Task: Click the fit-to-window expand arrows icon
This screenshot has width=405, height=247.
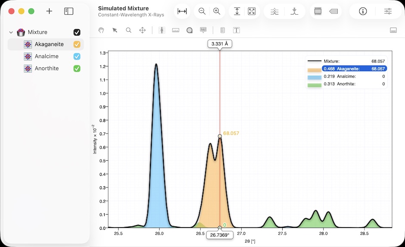Action: pyautogui.click(x=252, y=12)
